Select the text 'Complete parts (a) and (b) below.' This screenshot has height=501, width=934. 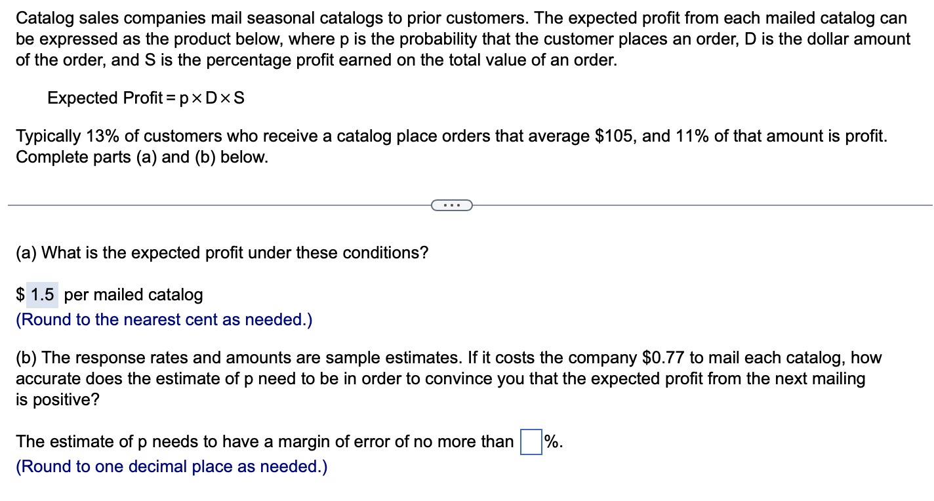(142, 157)
